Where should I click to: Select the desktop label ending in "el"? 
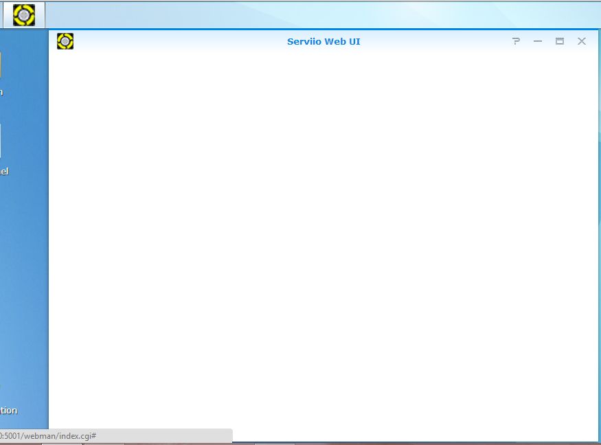click(x=4, y=171)
